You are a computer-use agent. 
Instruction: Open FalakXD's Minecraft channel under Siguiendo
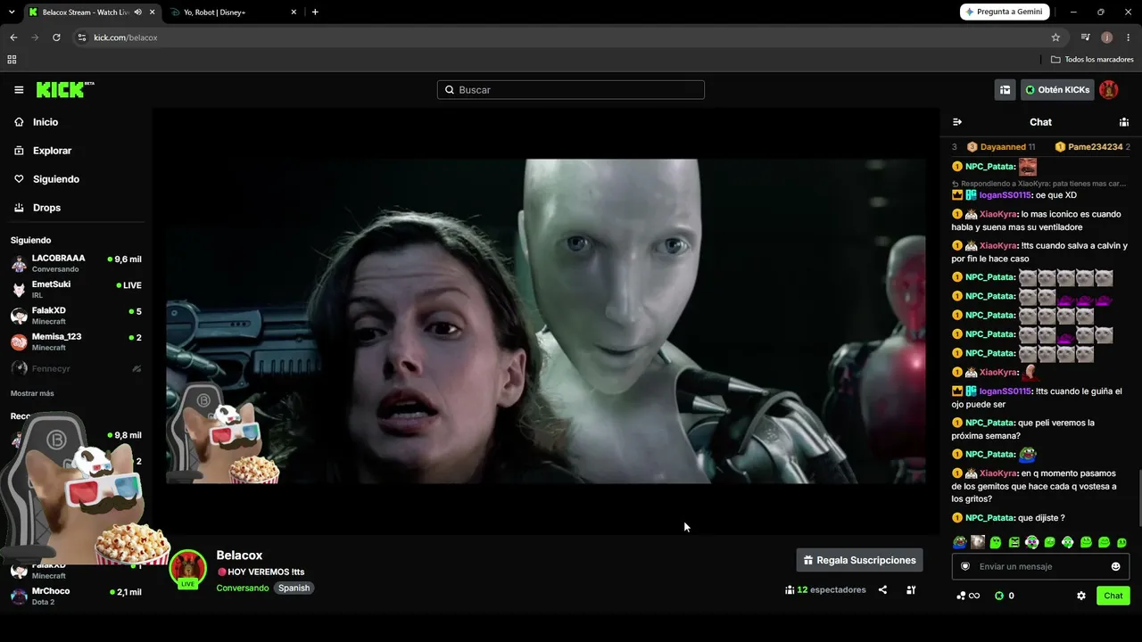[76, 316]
